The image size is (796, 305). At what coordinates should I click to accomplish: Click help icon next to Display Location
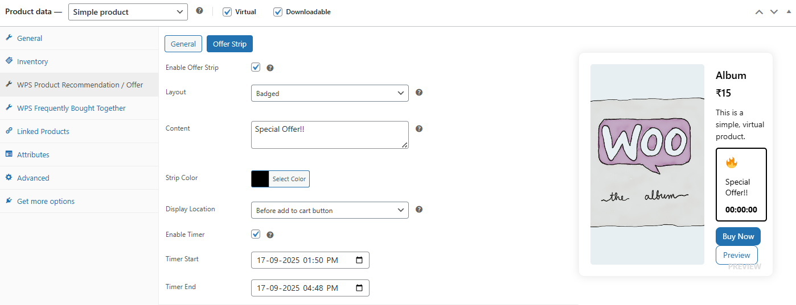pos(419,210)
